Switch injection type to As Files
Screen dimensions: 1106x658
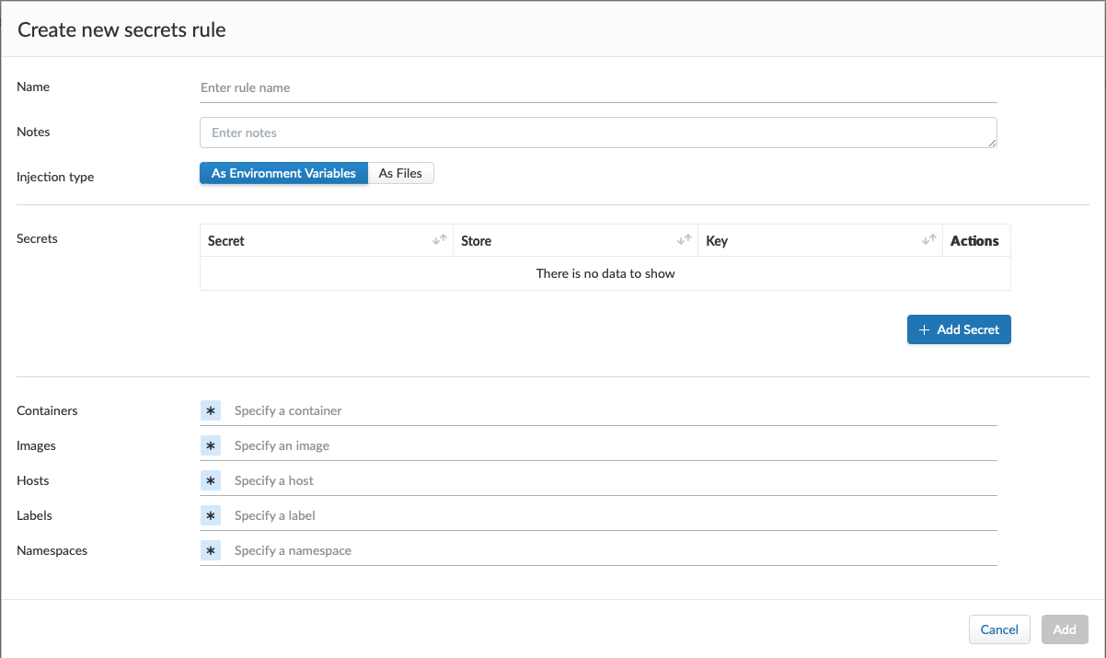400,173
